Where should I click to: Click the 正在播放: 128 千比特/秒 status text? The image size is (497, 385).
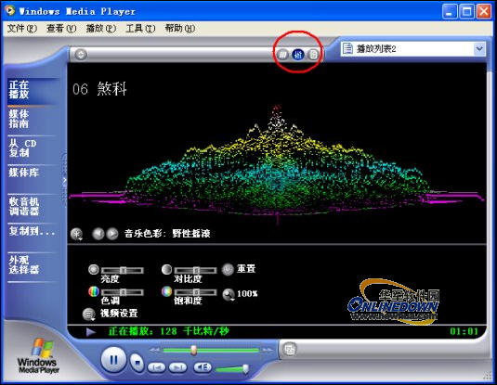[169, 331]
